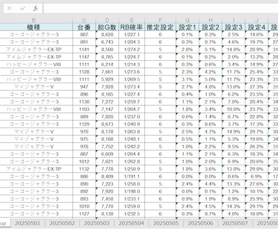Select column G header
278x229 pixels.
click(187, 20)
